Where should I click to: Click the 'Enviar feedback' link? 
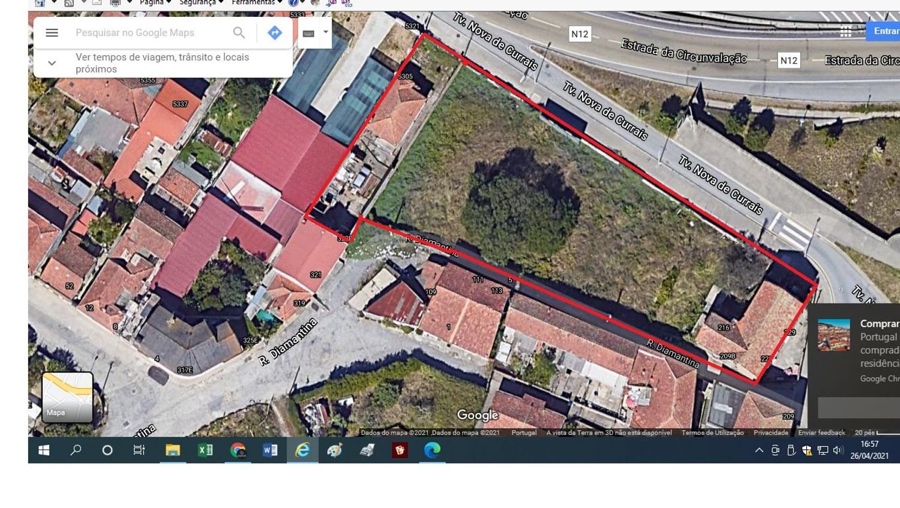(x=823, y=432)
